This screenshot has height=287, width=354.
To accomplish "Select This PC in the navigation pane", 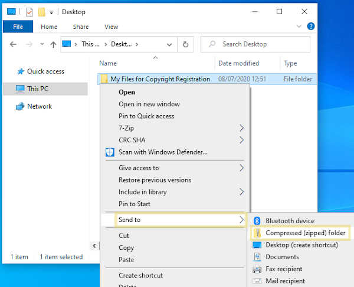I will click(x=45, y=89).
